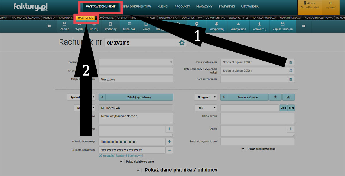Open the USTAWIENIA menu
The width and height of the screenshot is (345, 176).
[250, 6]
